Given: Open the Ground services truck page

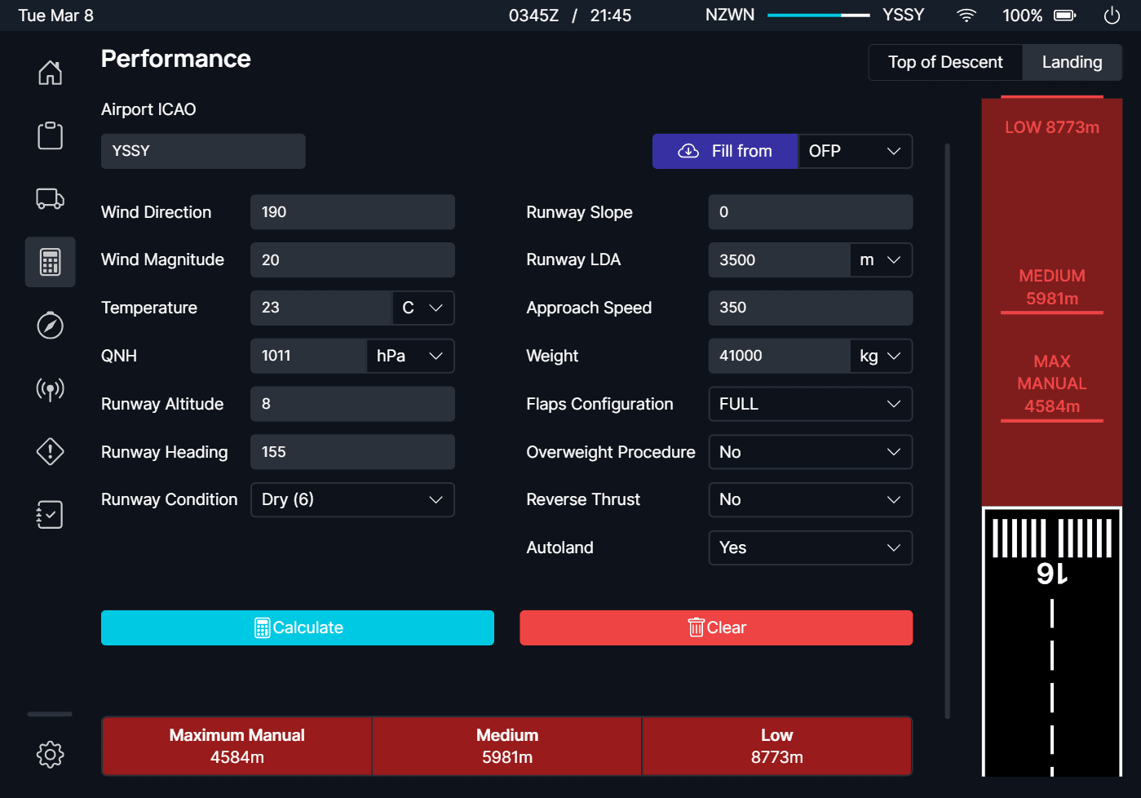Looking at the screenshot, I should (x=50, y=198).
